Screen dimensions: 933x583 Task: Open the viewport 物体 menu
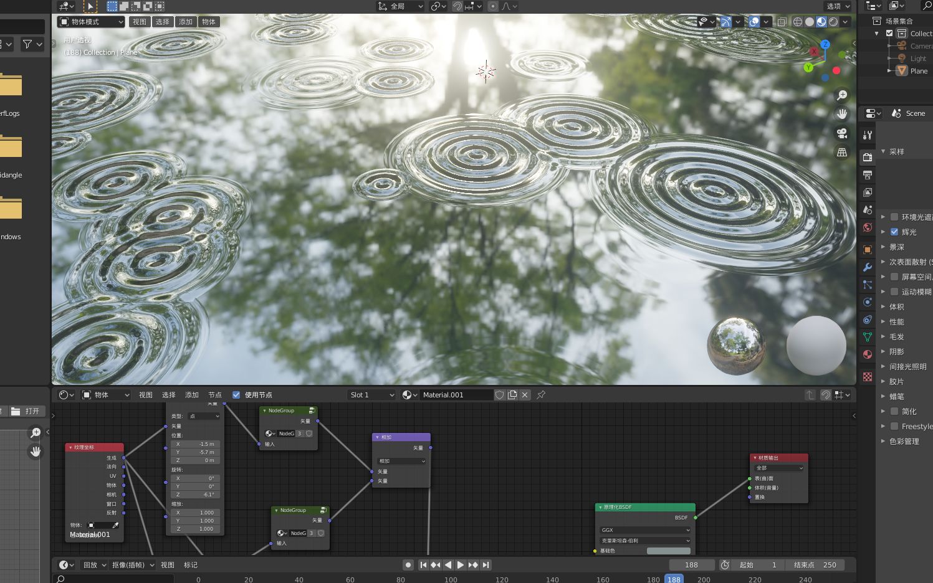tap(209, 22)
